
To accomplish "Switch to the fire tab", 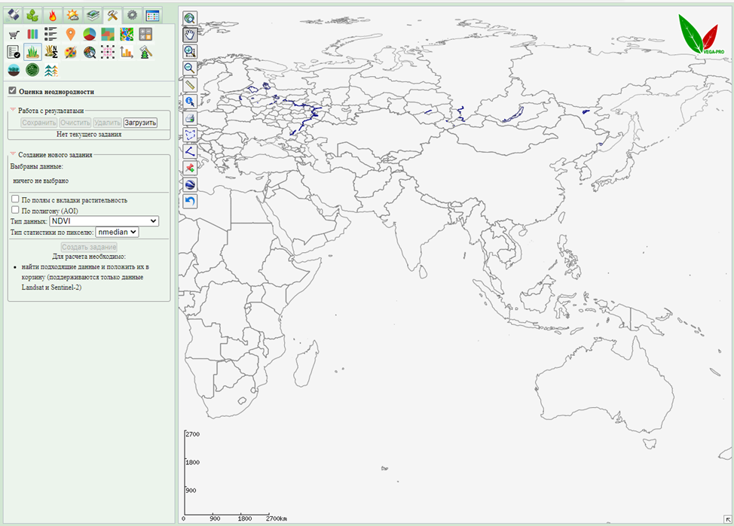I will pyautogui.click(x=52, y=14).
